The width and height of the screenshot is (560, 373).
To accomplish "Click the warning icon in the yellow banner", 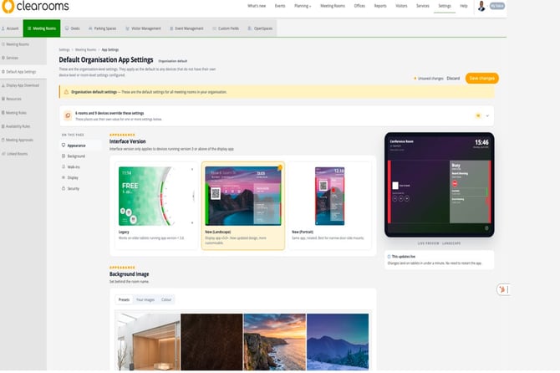I will [66, 92].
